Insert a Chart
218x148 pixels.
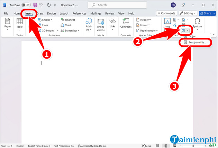coord(66,25)
